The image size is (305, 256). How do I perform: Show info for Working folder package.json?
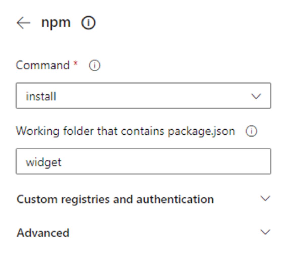tap(252, 131)
